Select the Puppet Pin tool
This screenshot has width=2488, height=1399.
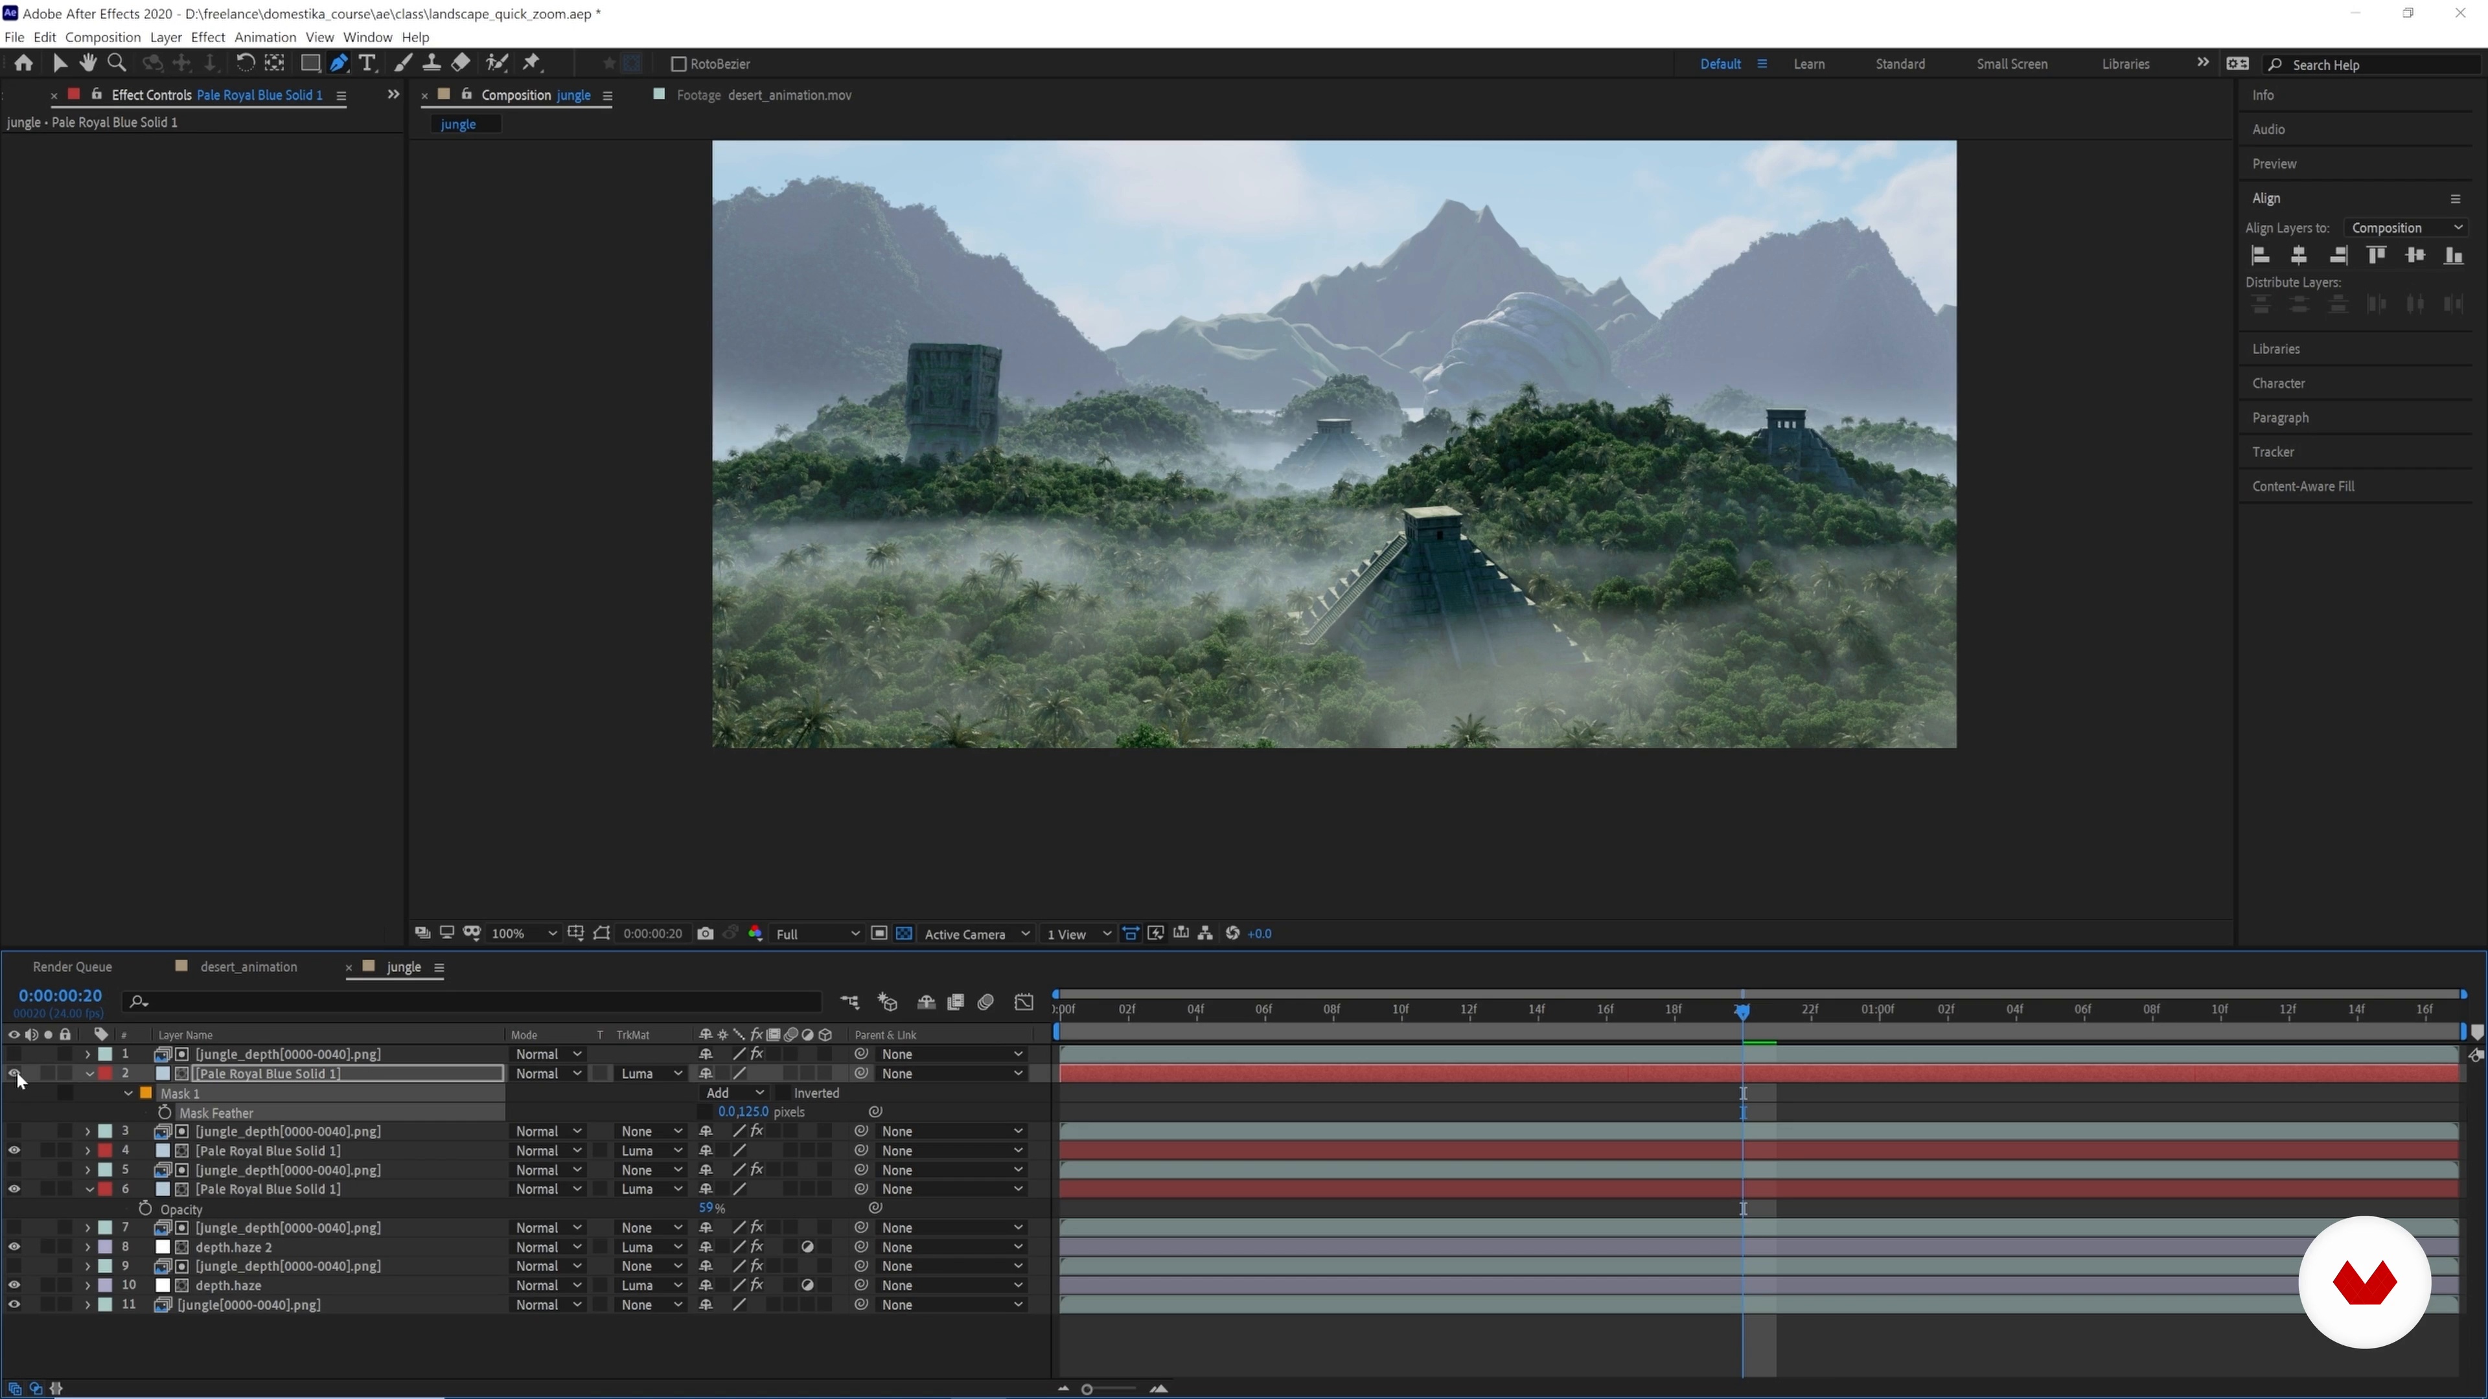pyautogui.click(x=531, y=63)
